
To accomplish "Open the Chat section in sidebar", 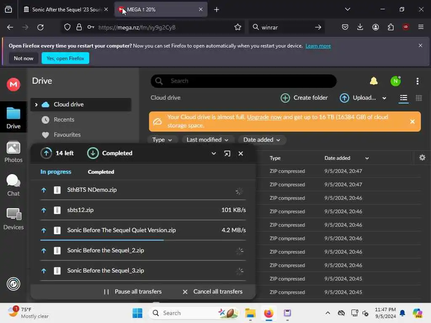I will click(13, 185).
